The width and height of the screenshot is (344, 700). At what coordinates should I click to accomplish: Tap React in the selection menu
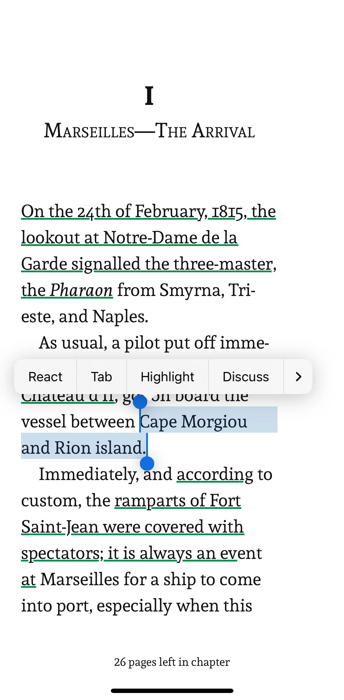[x=45, y=377]
